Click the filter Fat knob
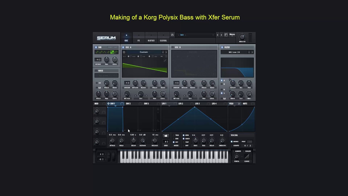This screenshot has width=348, height=196. point(241,94)
